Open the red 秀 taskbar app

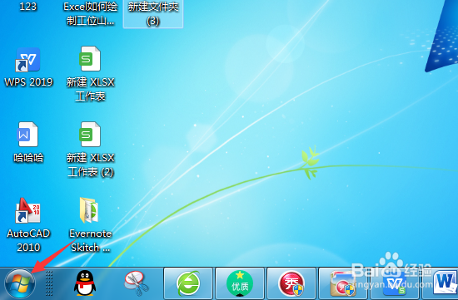(x=291, y=283)
